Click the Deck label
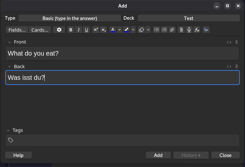This screenshot has width=245, height=167. point(129,18)
